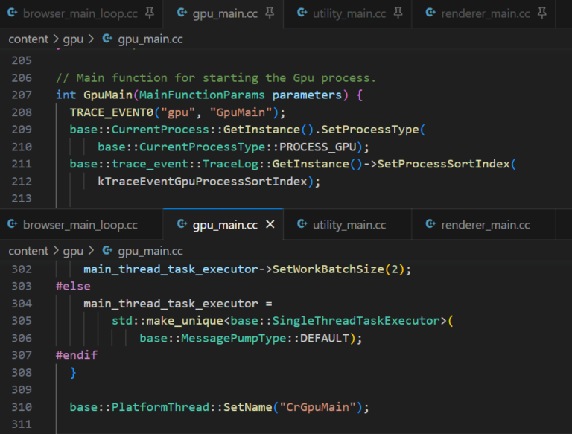
Task: Click pin icon on top renderer_main.cc tab
Action: coord(542,13)
